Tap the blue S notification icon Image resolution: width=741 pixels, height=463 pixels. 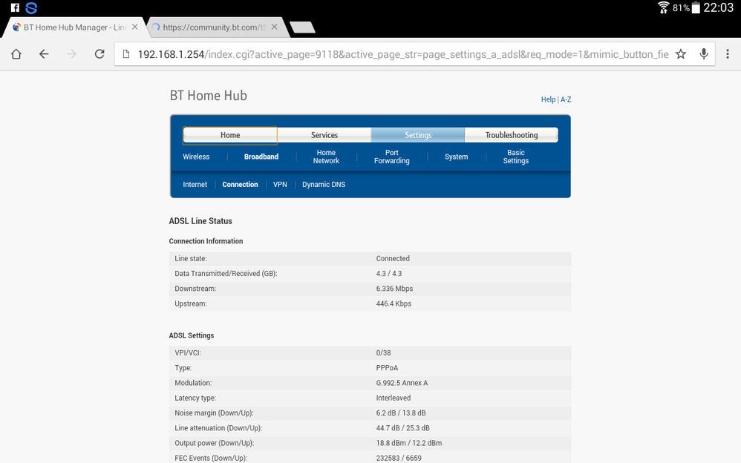coord(31,8)
